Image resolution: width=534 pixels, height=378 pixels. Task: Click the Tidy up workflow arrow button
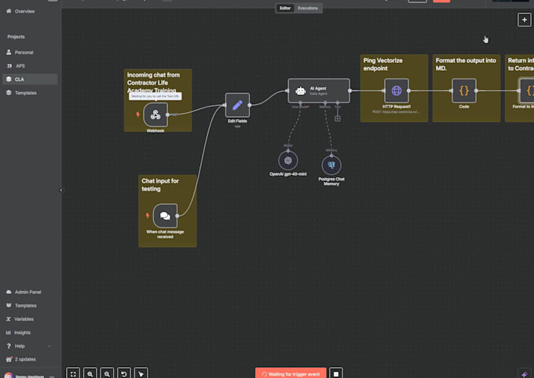point(141,373)
